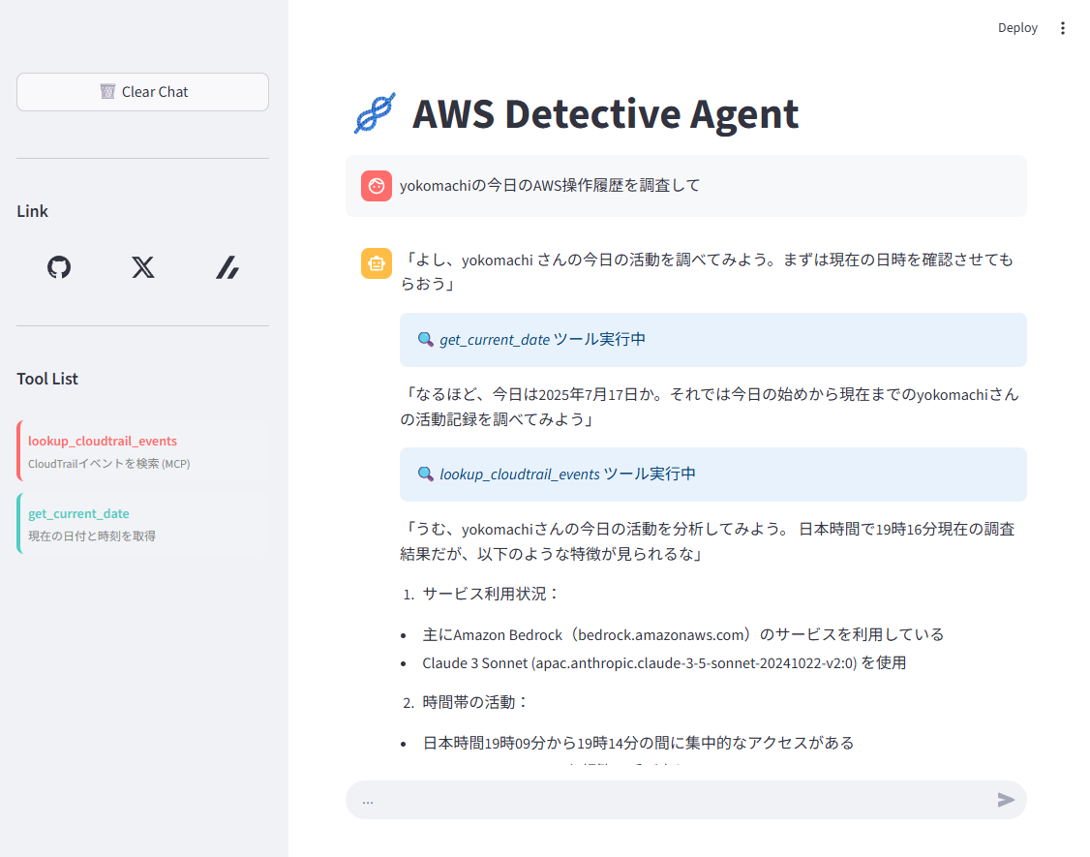Screen dimensions: 1090x857
Task: Focus the chat message input field
Action: (671, 800)
